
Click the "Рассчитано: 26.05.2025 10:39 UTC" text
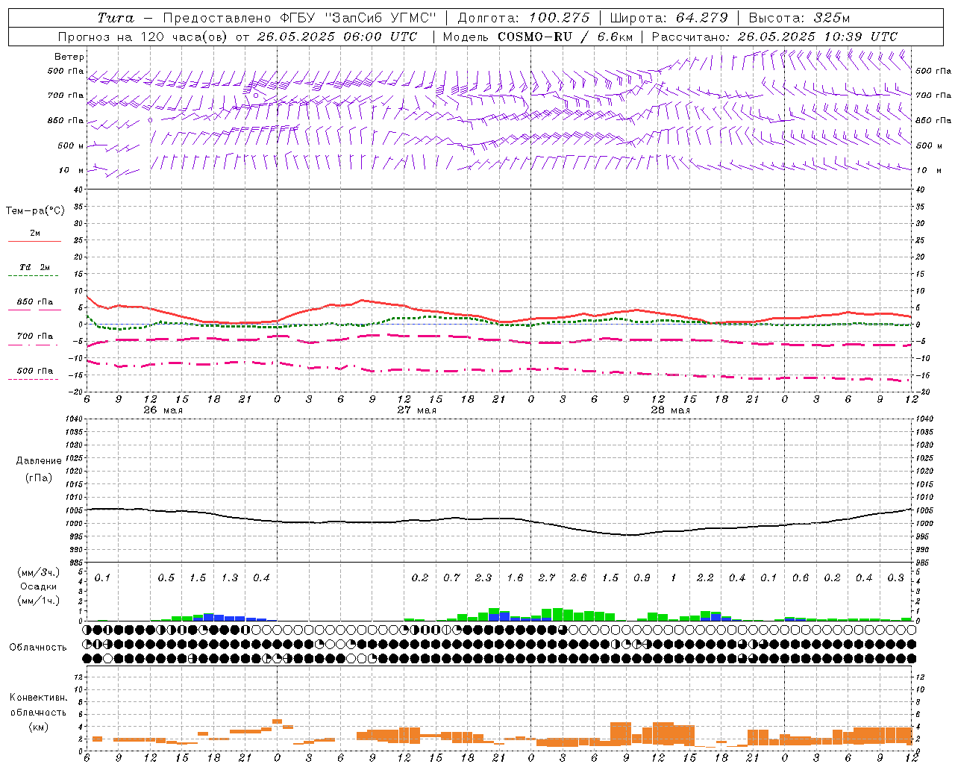[774, 37]
